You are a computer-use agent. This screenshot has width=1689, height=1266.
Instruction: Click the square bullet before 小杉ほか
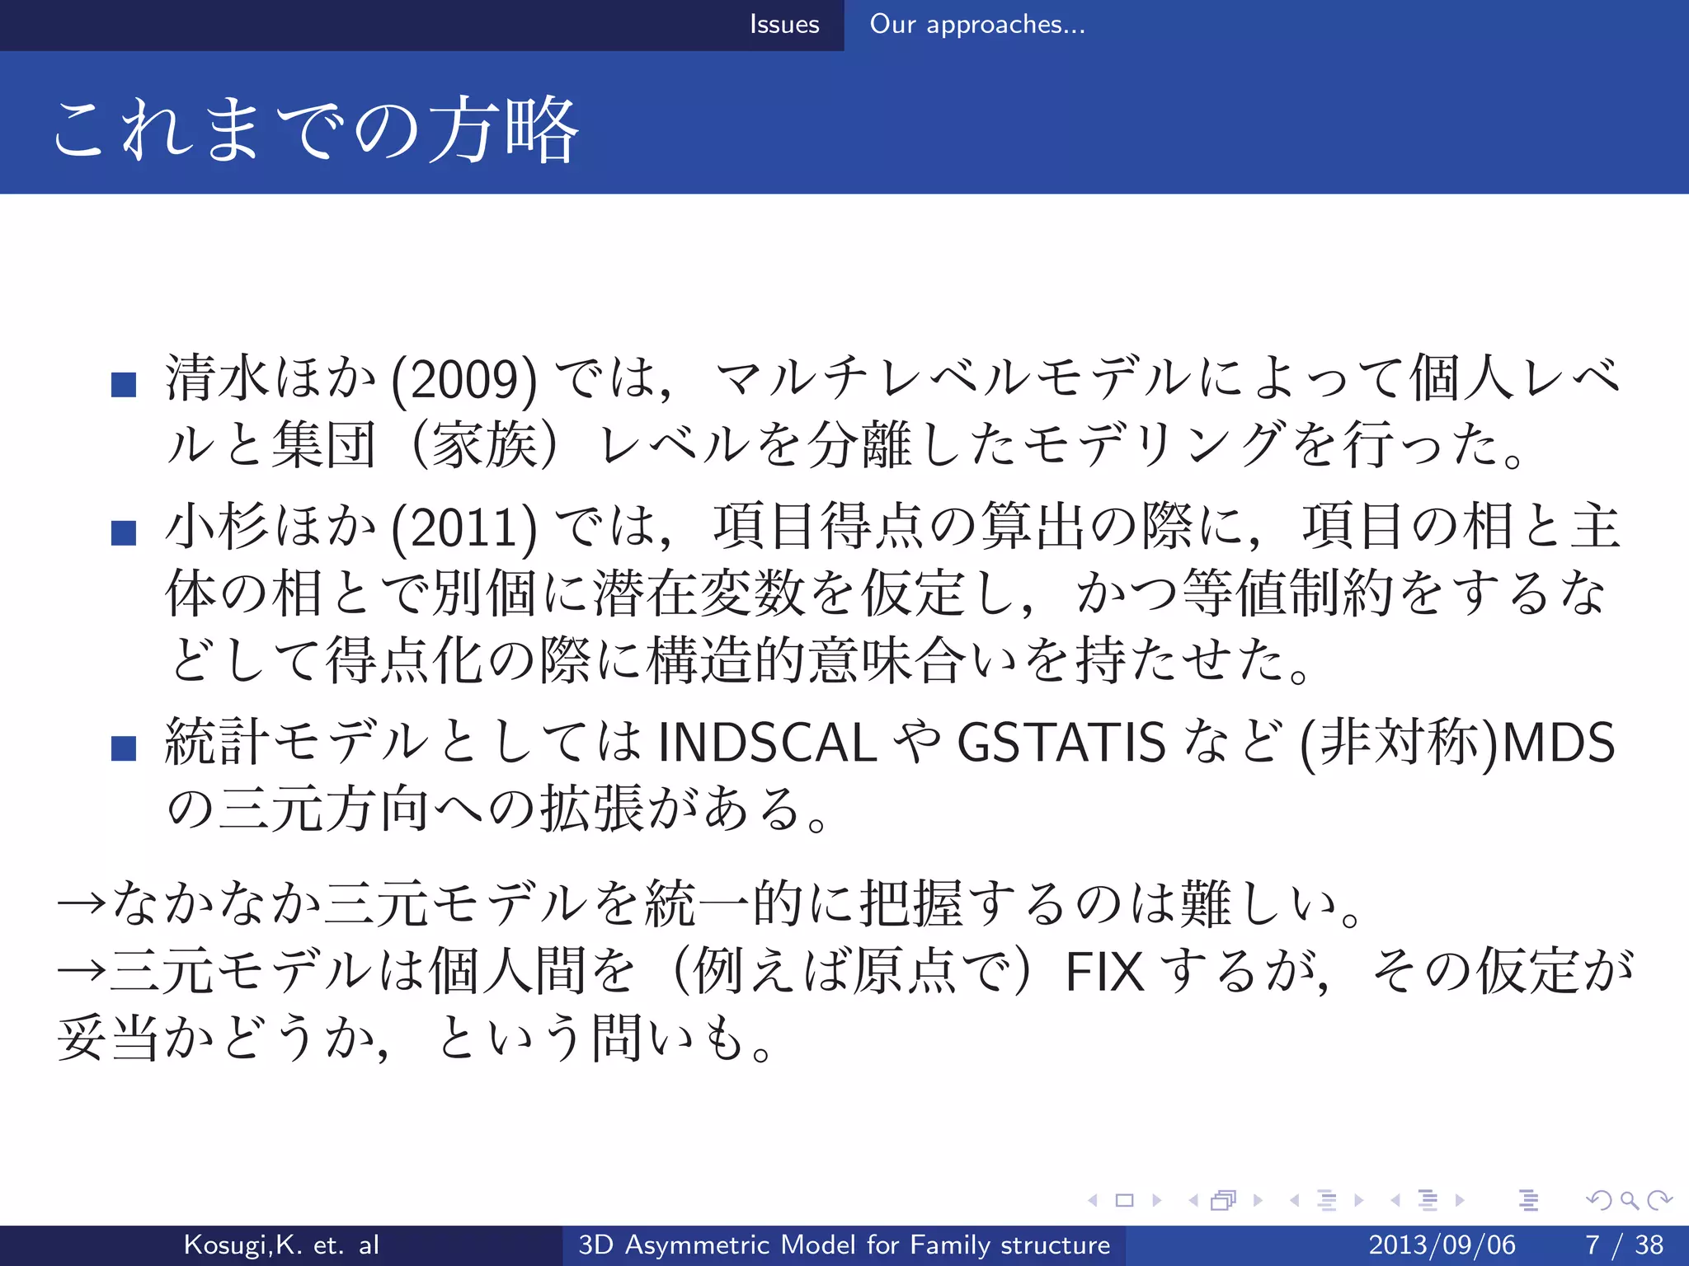(x=124, y=532)
